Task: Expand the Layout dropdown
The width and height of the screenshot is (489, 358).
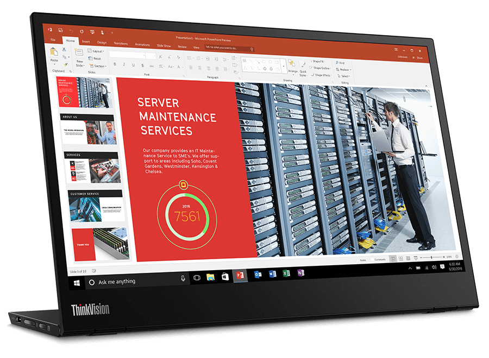Action: tap(98, 51)
